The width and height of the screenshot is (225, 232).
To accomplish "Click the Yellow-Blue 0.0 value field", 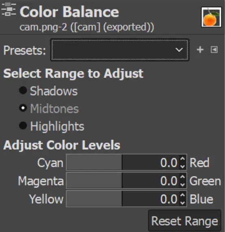I will click(169, 199).
